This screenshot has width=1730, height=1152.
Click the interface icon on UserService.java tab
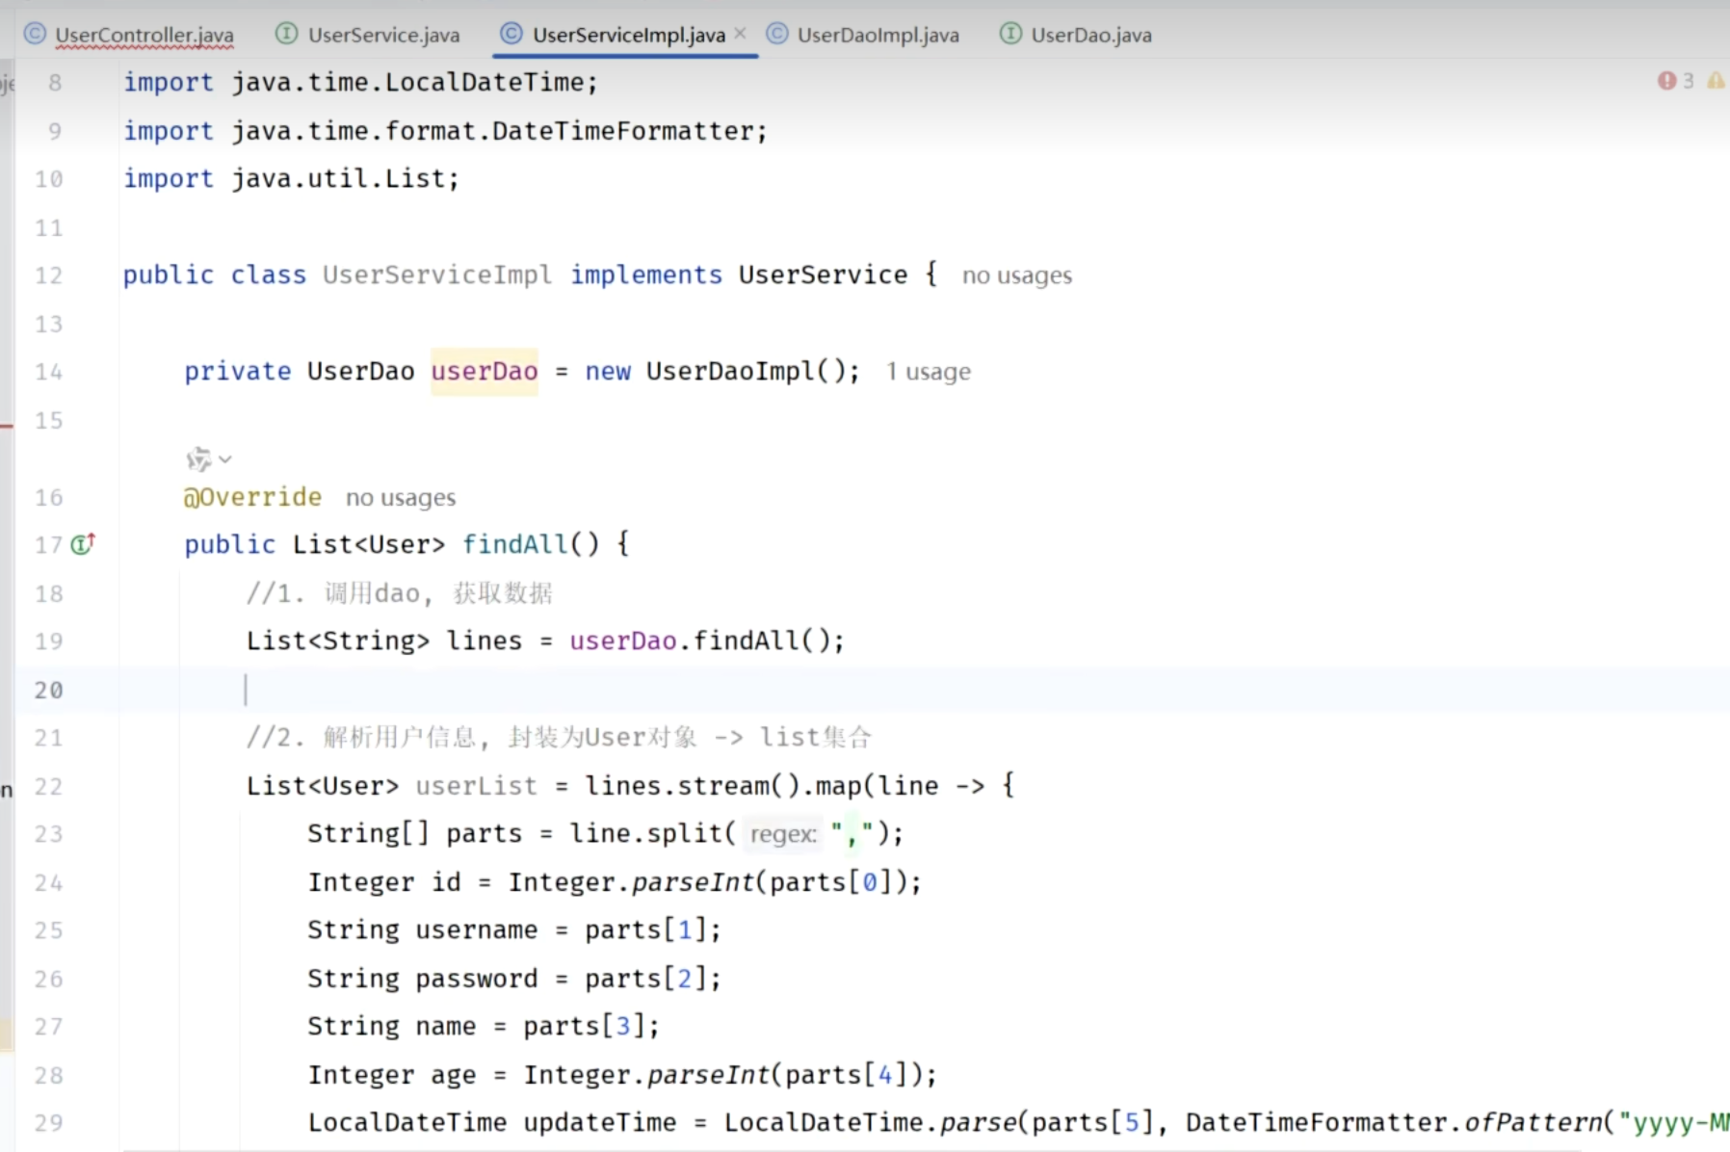pyautogui.click(x=286, y=35)
